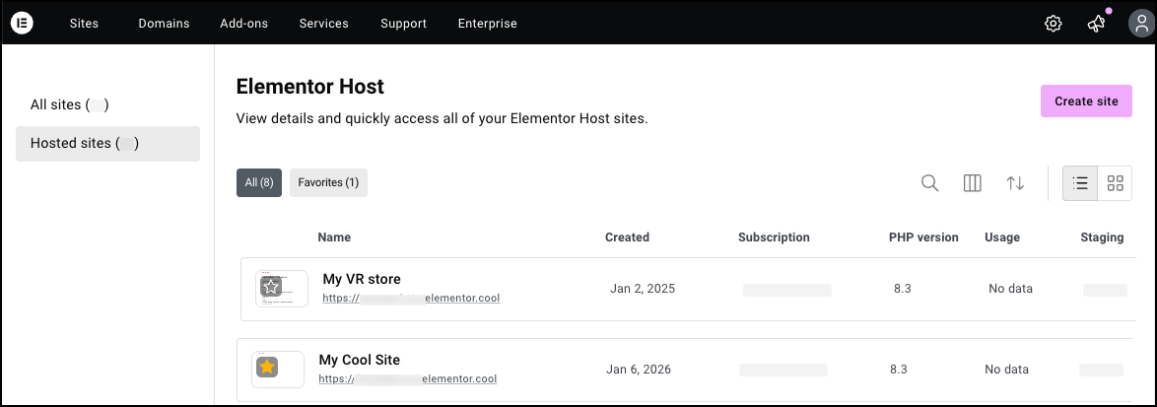Viewport: 1157px width, 407px height.
Task: Click the sort arrows icon
Action: (1015, 183)
